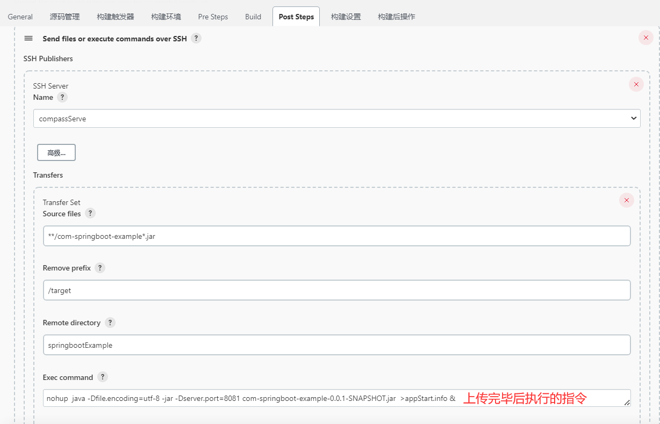Go to 构建环境 tab

tap(166, 17)
